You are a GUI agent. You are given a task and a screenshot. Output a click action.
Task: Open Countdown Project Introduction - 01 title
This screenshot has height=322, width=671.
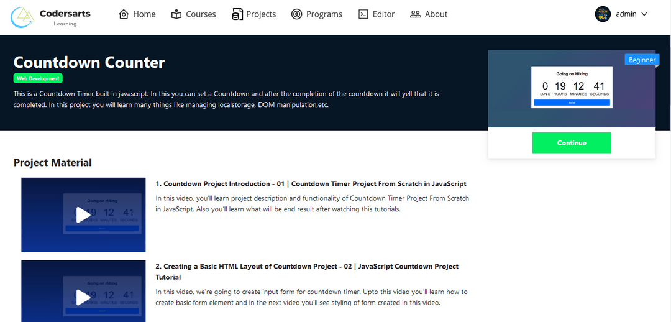click(311, 184)
